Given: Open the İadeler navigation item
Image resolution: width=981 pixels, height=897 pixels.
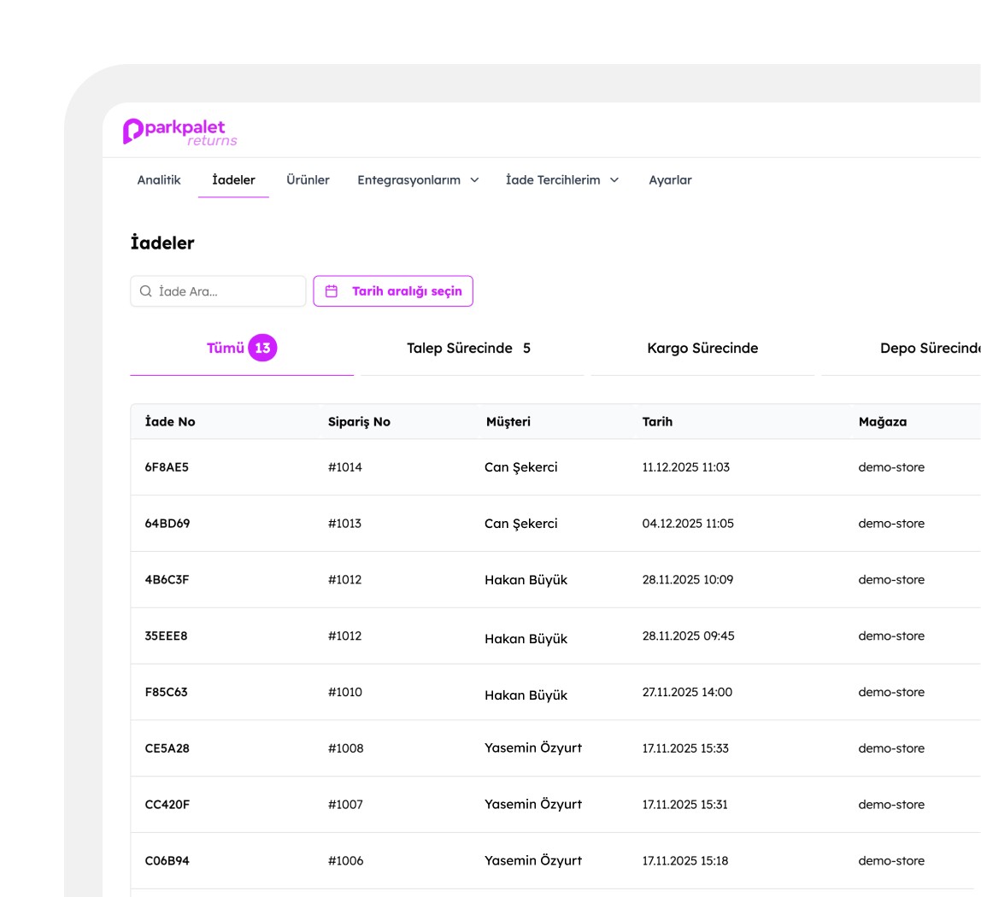Looking at the screenshot, I should (233, 180).
